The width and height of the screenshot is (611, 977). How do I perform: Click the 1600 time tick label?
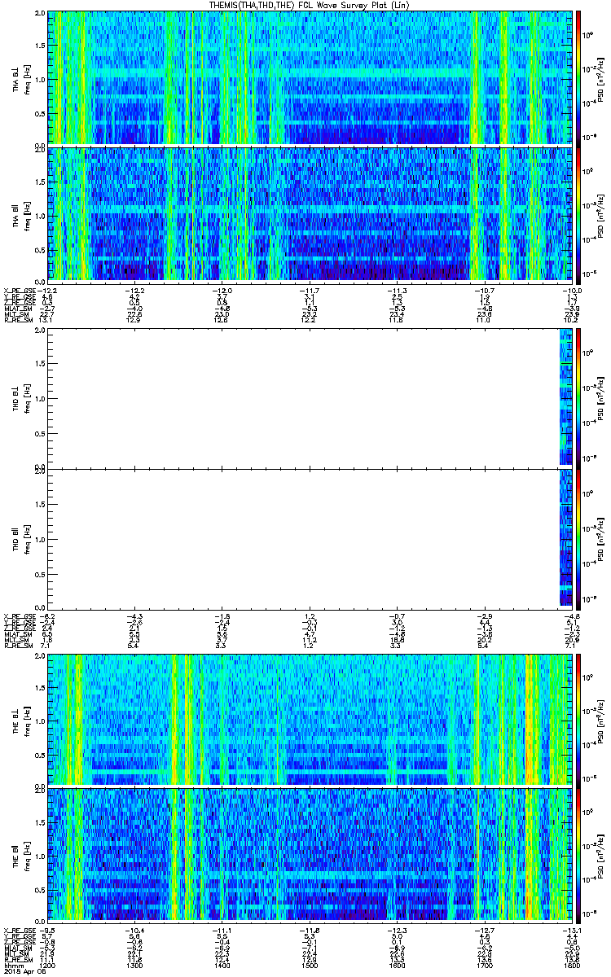(397, 965)
